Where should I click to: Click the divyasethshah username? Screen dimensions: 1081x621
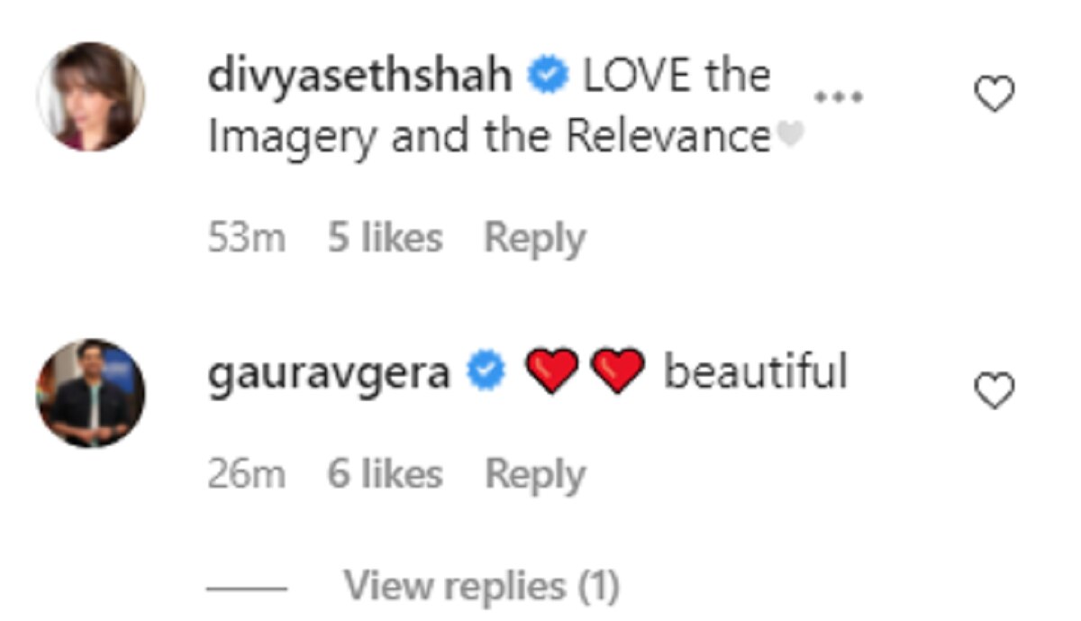(x=360, y=78)
